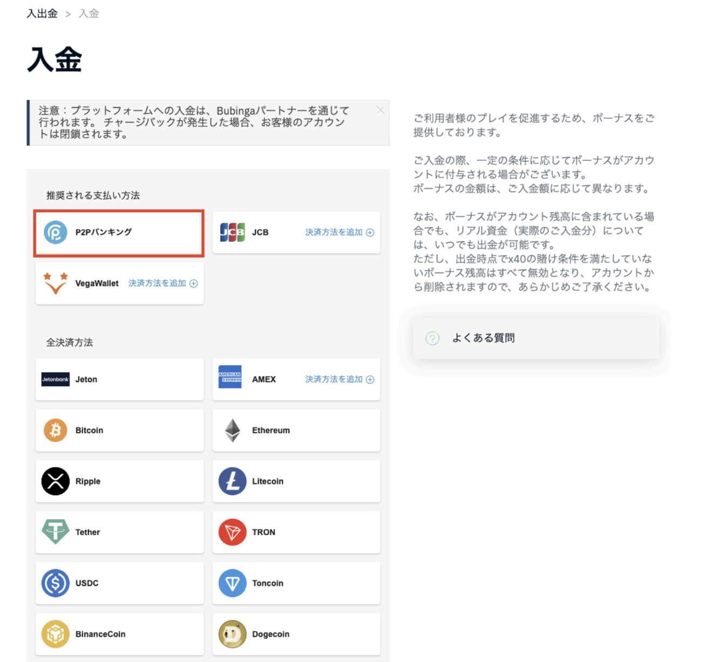Click the 注意 notice banner text

tap(194, 122)
